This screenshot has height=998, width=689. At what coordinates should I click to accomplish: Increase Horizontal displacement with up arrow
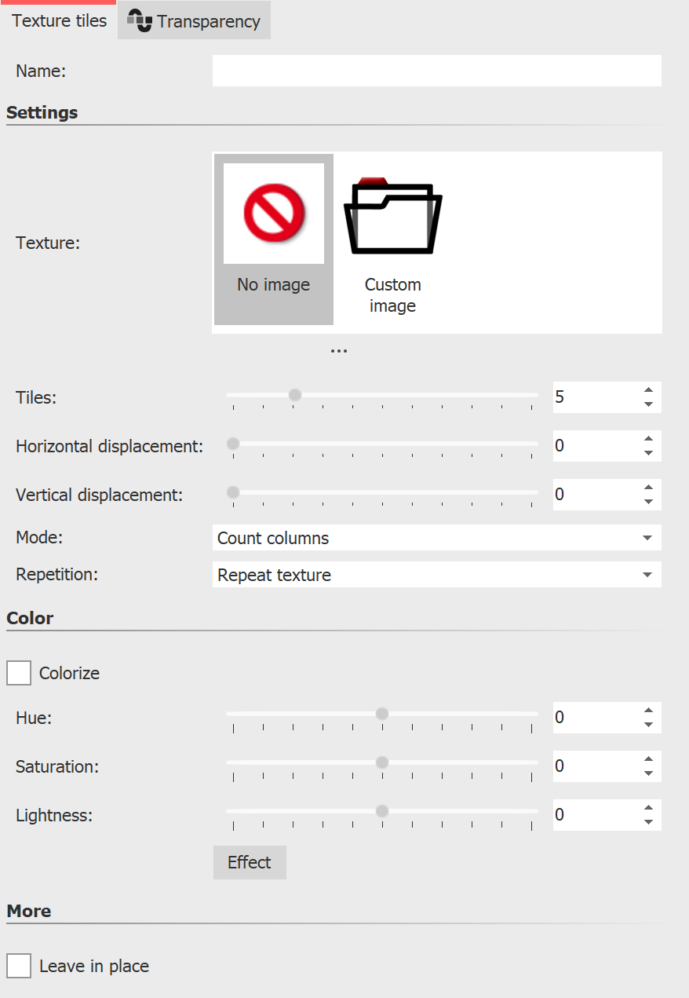click(648, 439)
